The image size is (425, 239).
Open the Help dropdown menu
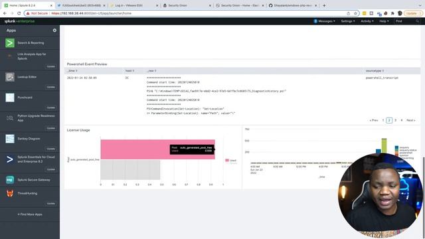click(384, 21)
